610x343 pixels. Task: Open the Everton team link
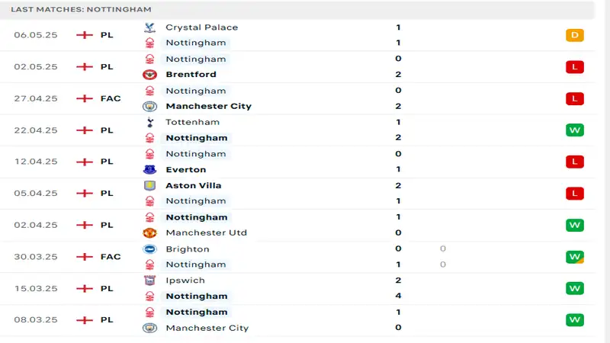[x=185, y=169]
